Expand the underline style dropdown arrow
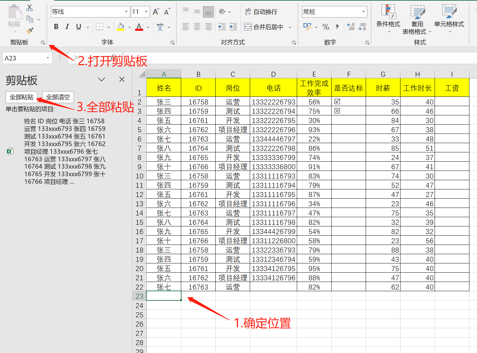This screenshot has width=477, height=353. tap(88, 27)
